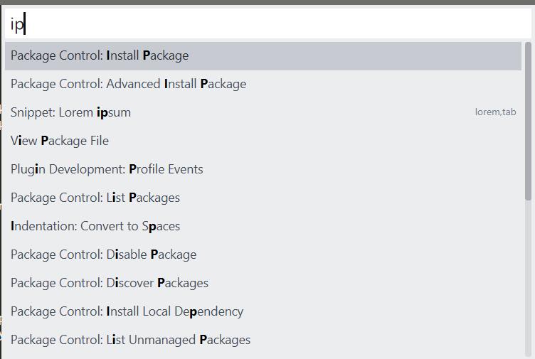Click the lorem,tab trigger hint

pos(495,112)
